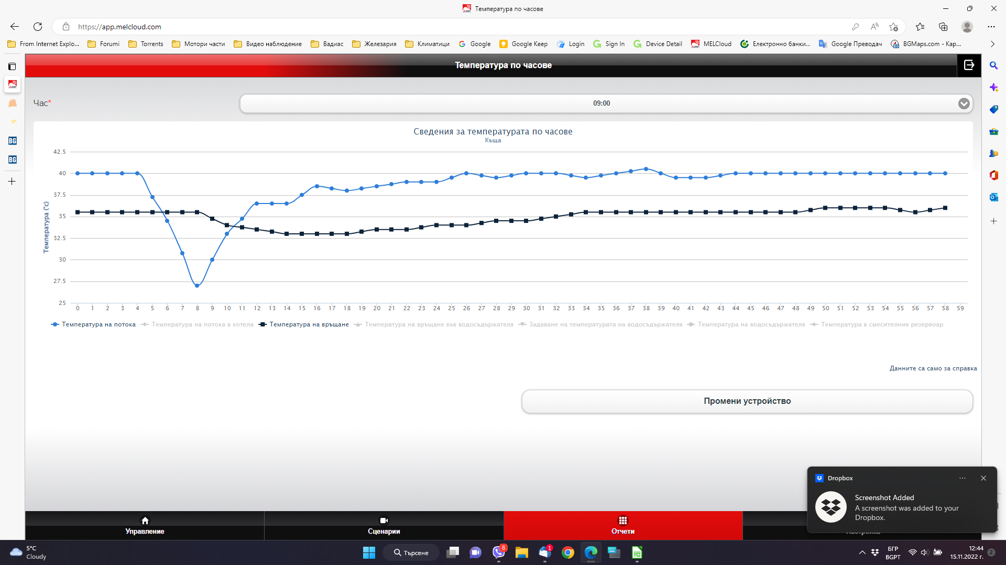The height and width of the screenshot is (565, 1006).
Task: Click the logout icon in the red header
Action: (x=969, y=65)
